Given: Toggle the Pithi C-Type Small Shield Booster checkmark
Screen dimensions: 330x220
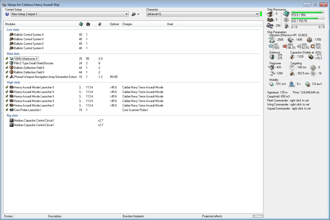Looking at the screenshot, I should tap(7, 63).
